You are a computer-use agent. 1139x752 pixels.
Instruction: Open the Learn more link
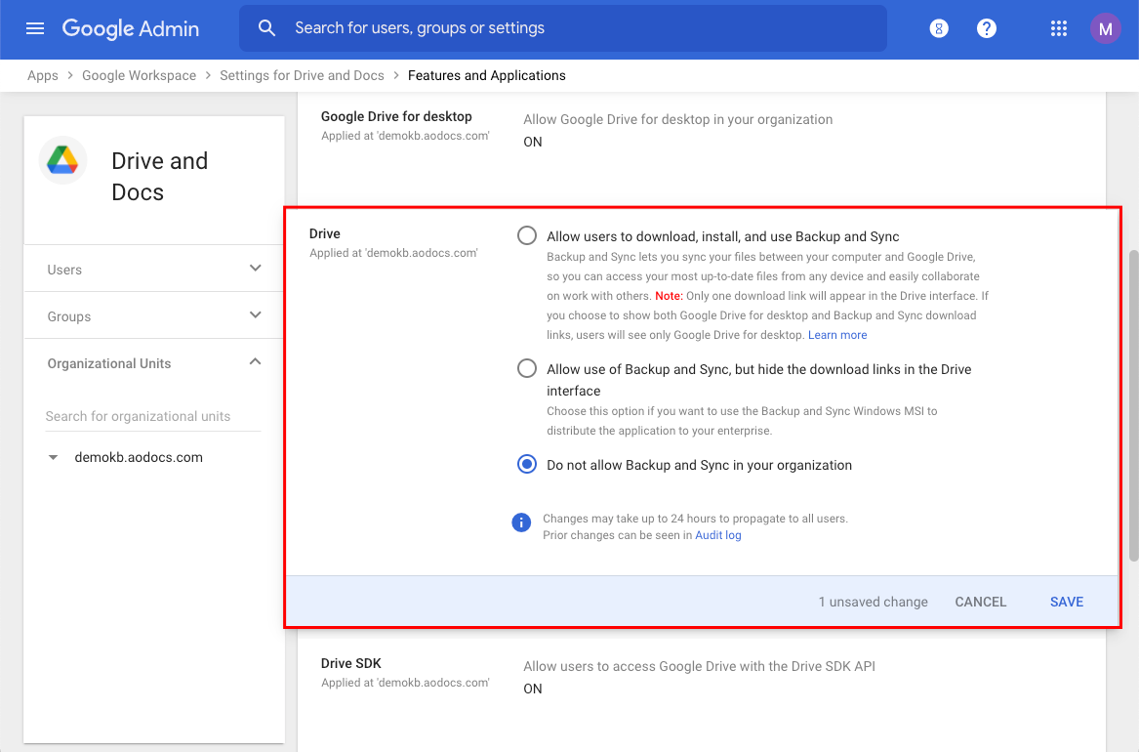(x=837, y=335)
